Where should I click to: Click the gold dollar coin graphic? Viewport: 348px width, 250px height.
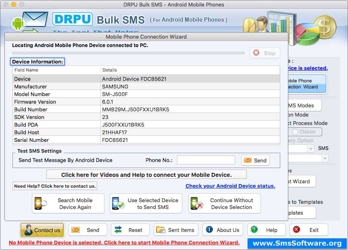point(325,27)
